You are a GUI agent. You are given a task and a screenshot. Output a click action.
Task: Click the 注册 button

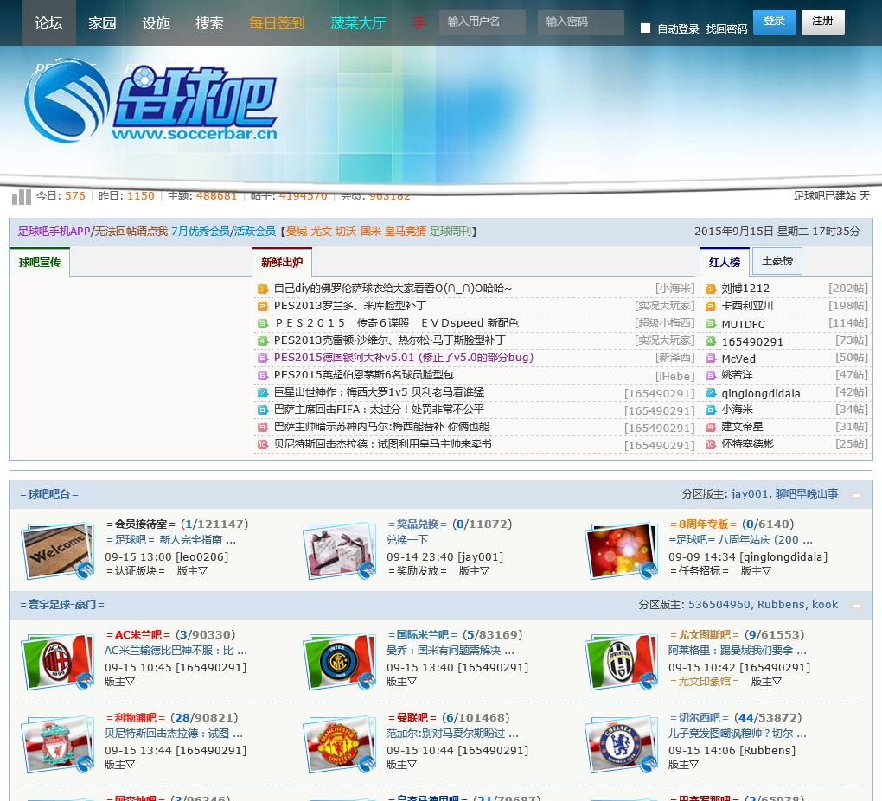click(822, 22)
